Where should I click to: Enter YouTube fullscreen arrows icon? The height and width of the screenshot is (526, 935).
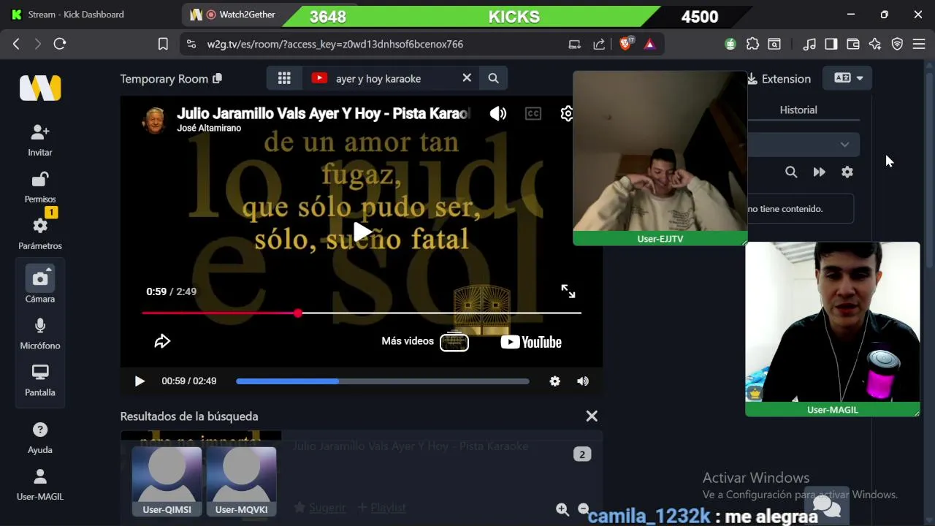(568, 291)
